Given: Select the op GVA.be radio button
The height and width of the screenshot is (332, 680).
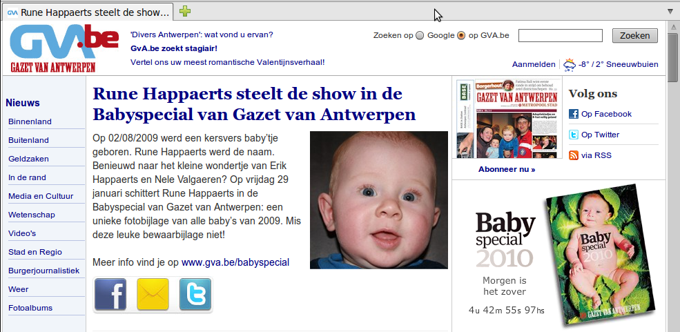Looking at the screenshot, I should click(x=461, y=35).
